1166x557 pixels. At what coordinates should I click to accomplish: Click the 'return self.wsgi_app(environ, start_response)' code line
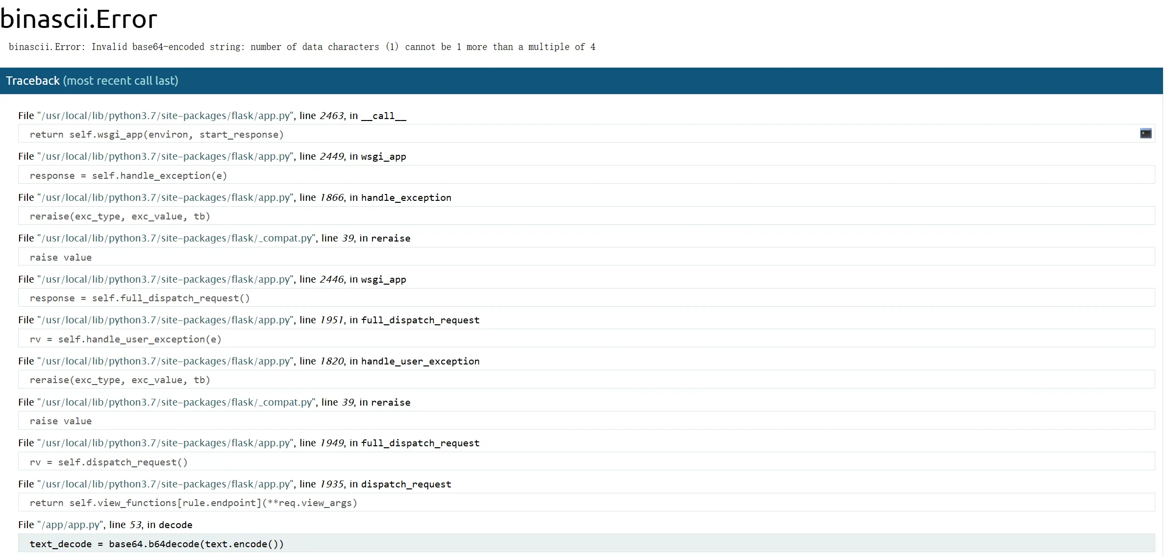coord(586,134)
